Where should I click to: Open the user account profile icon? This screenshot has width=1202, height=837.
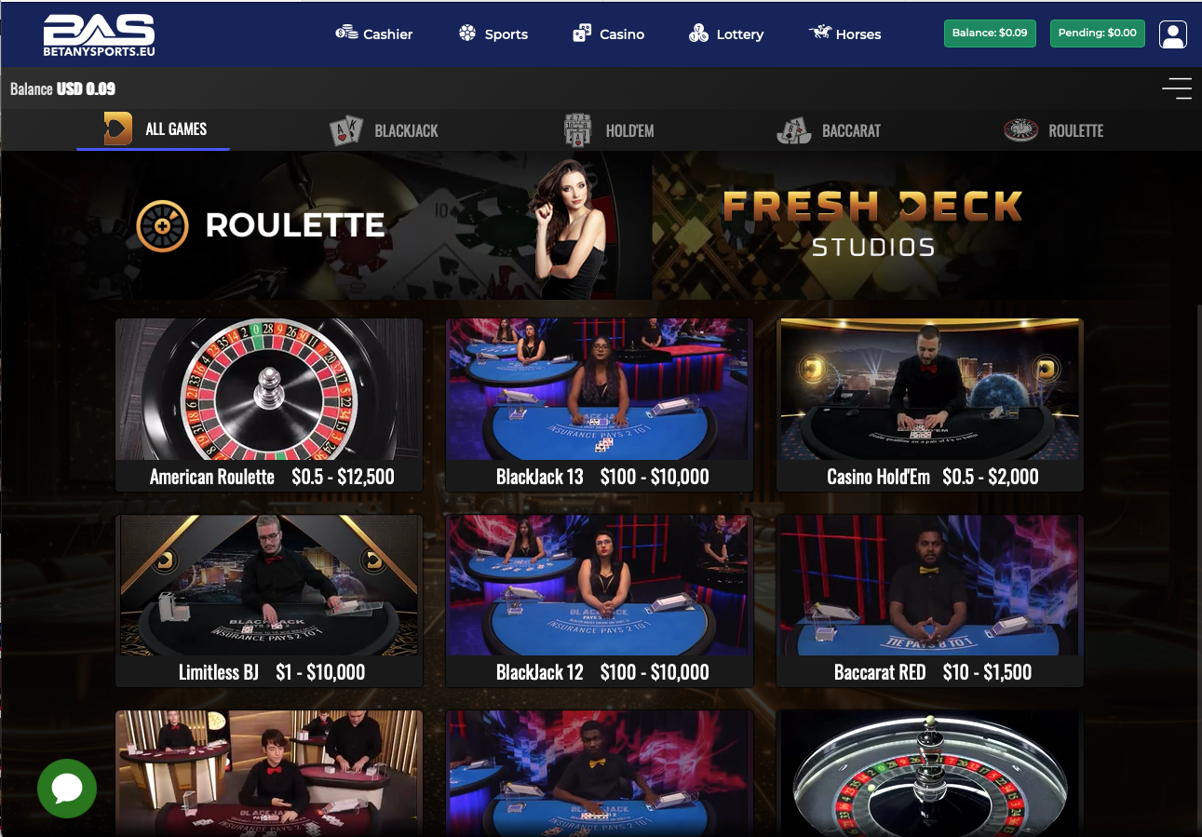pyautogui.click(x=1172, y=34)
